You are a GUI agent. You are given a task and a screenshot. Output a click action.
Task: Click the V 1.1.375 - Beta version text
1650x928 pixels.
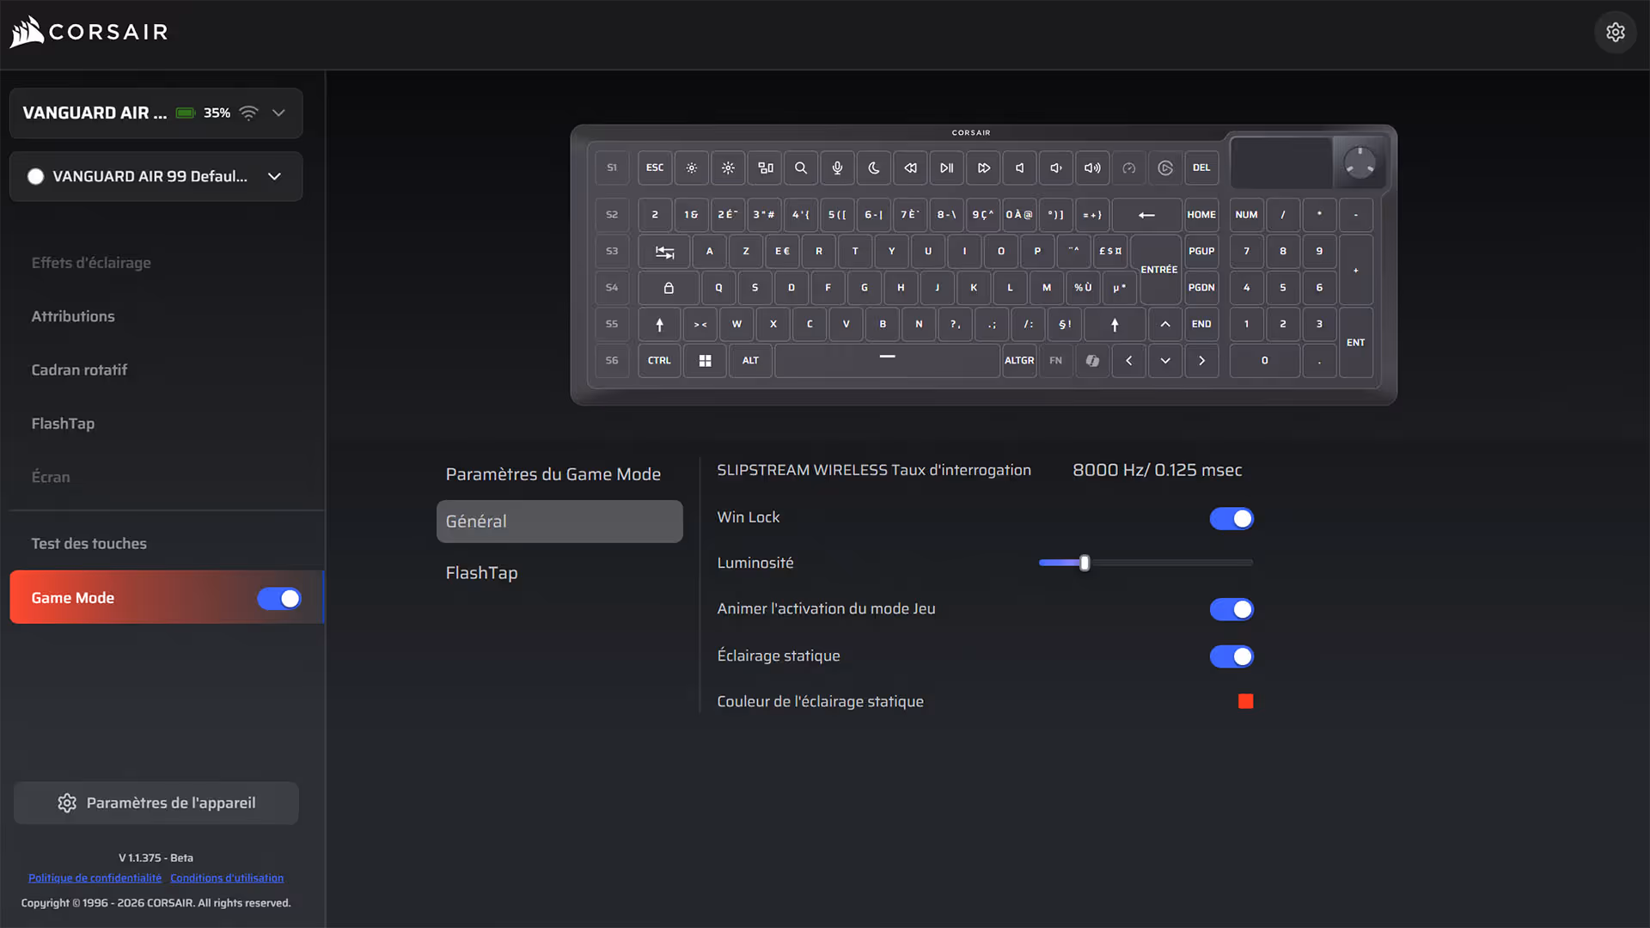156,858
